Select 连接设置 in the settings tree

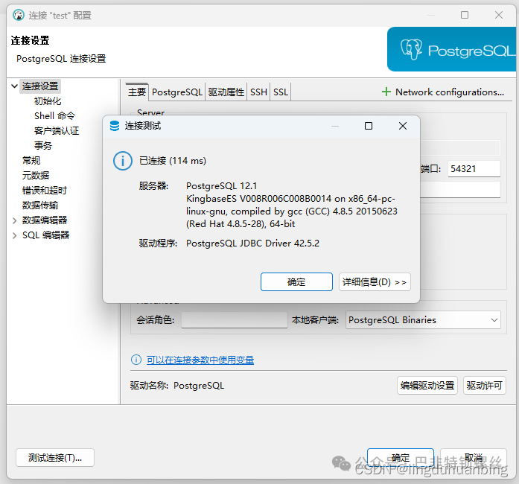(x=40, y=86)
